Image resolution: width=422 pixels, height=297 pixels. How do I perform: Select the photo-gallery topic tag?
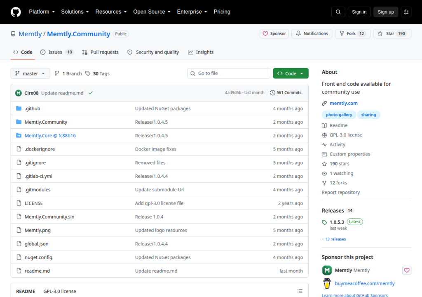pyautogui.click(x=339, y=115)
